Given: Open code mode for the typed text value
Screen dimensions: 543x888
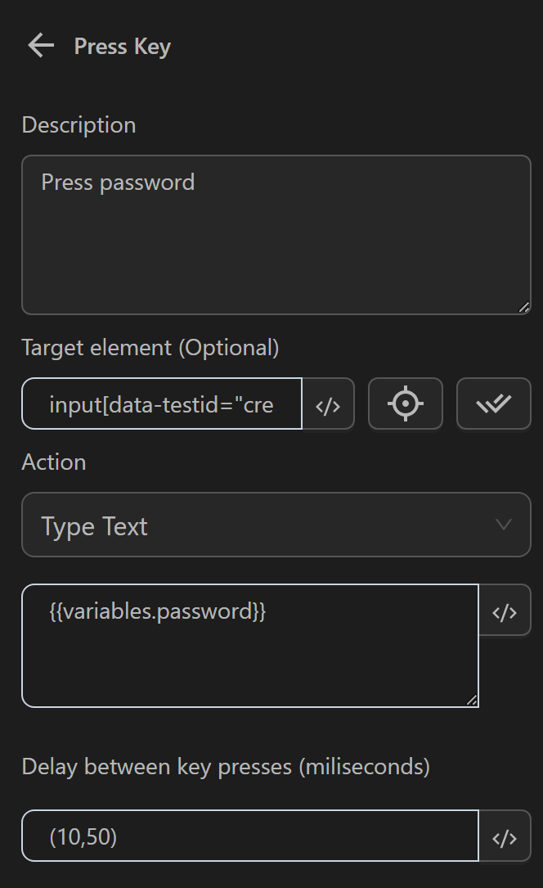Looking at the screenshot, I should (x=505, y=610).
